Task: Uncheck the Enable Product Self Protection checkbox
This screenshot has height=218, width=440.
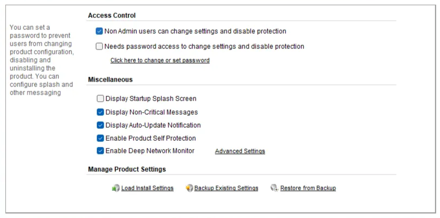Action: (100, 138)
